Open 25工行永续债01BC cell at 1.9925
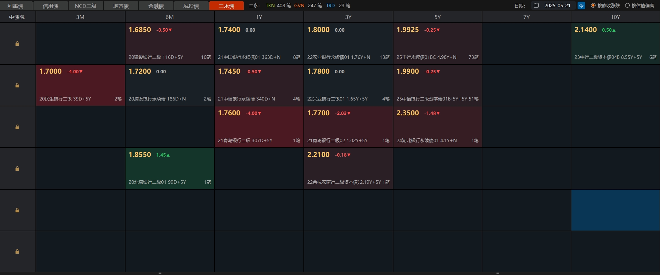 (438, 44)
